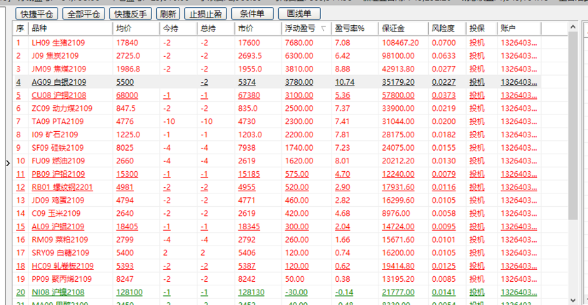This screenshot has width=588, height=305.
Task: Click margin value 108467.20
Action: tap(400, 43)
